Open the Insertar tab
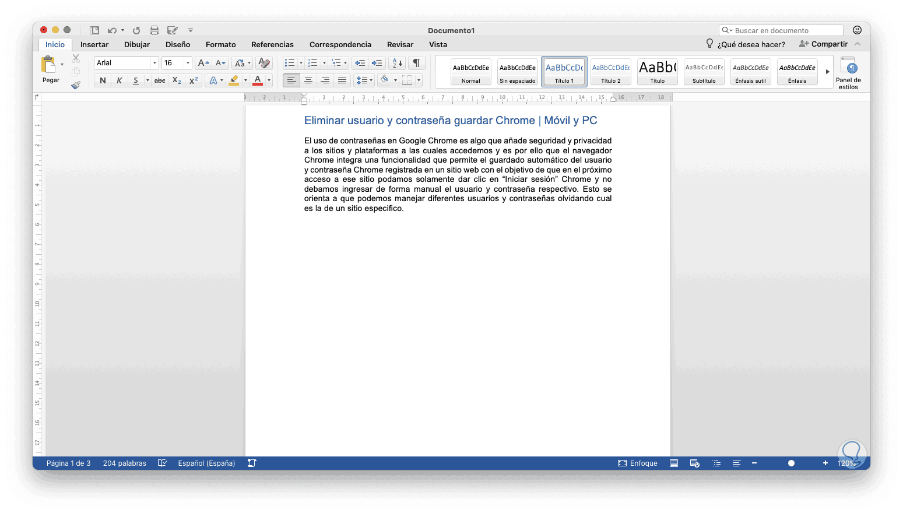 [x=94, y=44]
